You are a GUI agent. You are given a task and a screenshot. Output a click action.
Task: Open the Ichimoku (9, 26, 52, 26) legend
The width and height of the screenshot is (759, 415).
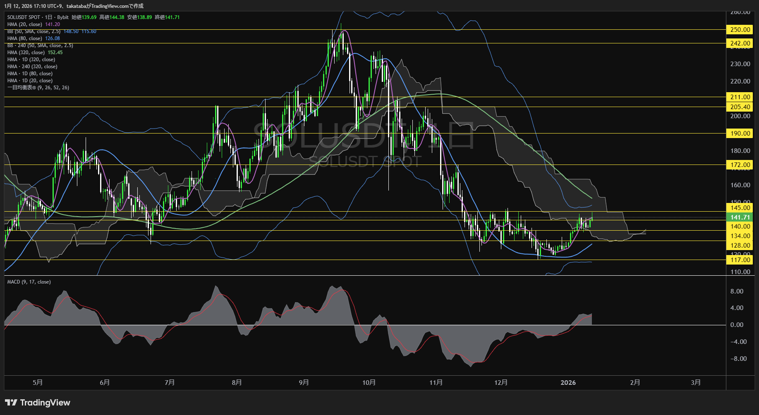(38, 88)
